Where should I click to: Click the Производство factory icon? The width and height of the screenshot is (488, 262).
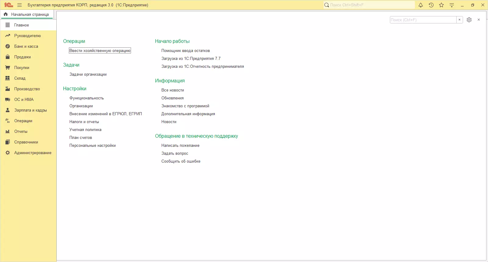coord(8,89)
